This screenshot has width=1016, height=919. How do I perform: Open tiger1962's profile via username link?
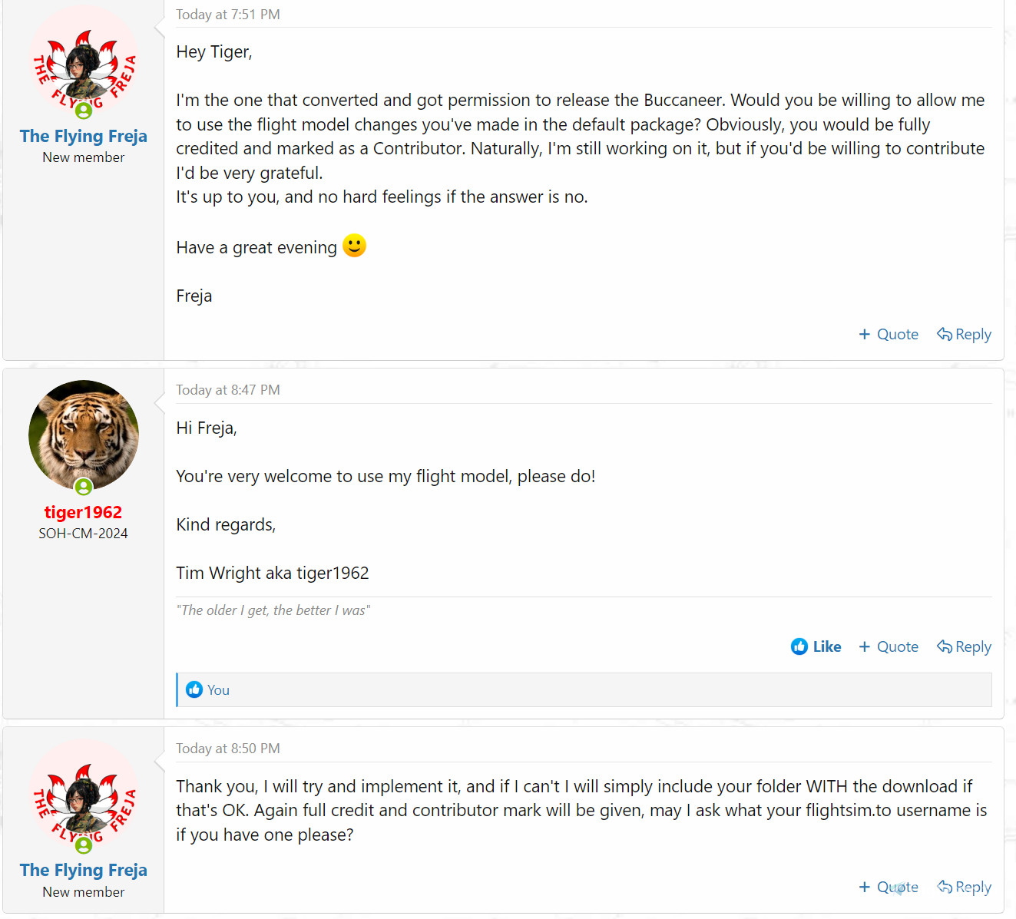click(83, 512)
